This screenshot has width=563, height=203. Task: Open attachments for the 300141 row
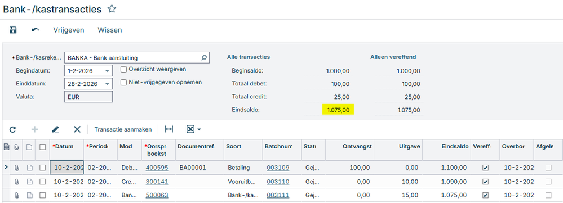tap(16, 182)
